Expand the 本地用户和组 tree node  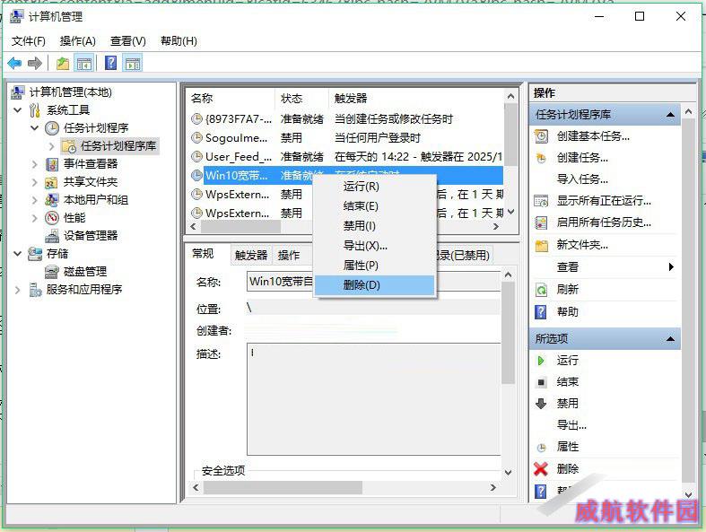[x=35, y=200]
